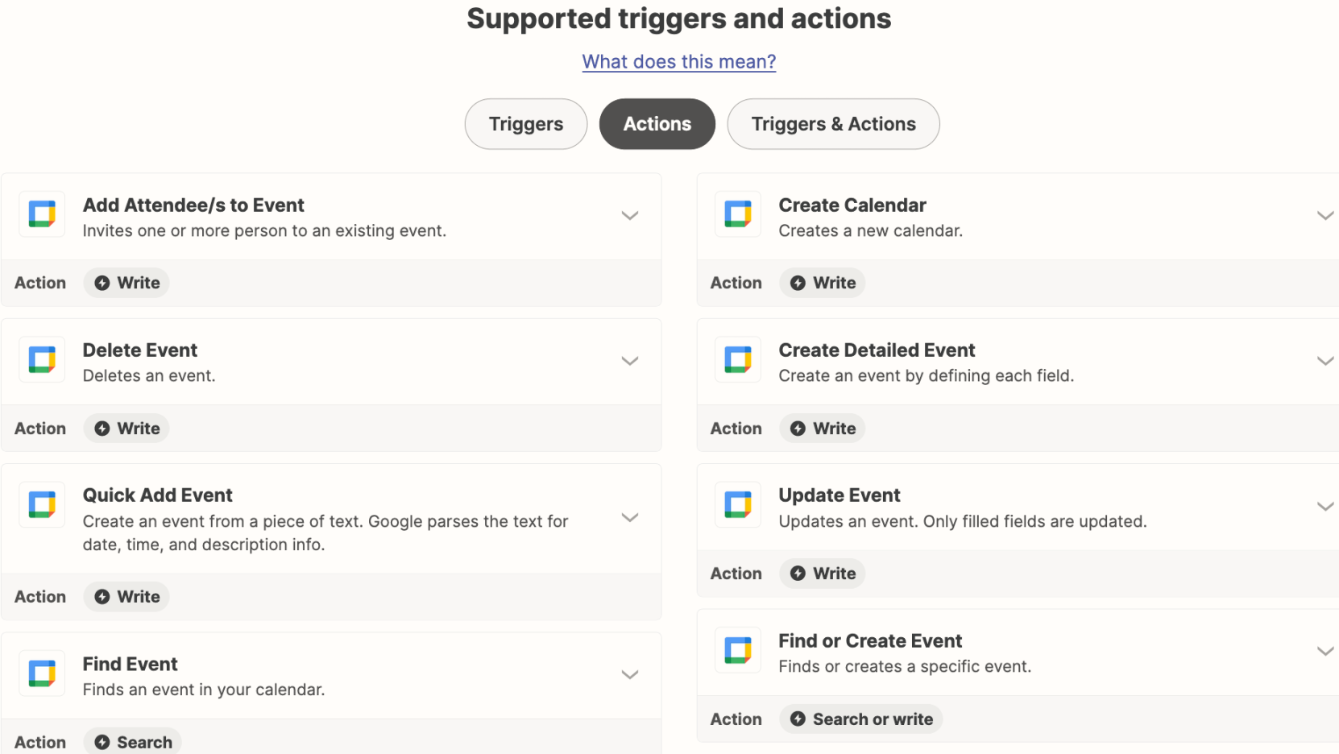Image resolution: width=1339 pixels, height=754 pixels.
Task: Expand the Add Attendee/s to Event card chevron
Action: coord(630,215)
